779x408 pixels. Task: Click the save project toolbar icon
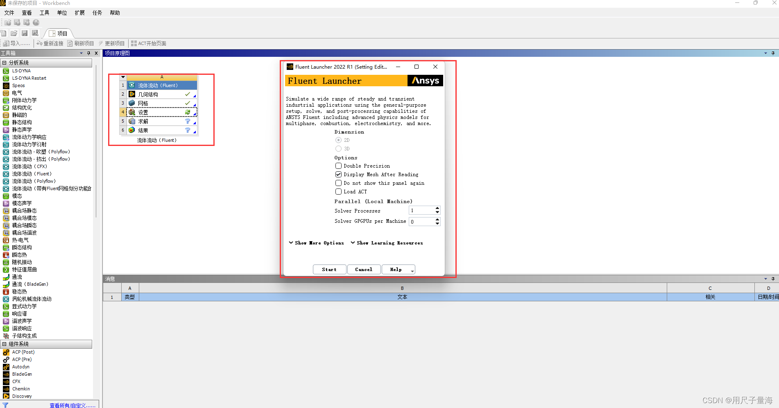25,33
